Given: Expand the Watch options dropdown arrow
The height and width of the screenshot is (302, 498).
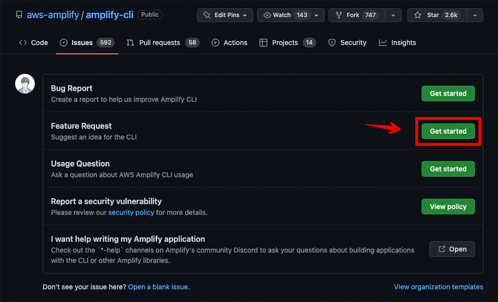Looking at the screenshot, I should pos(316,15).
